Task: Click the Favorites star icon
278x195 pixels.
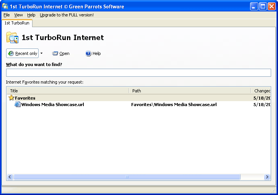Action: pyautogui.click(x=11, y=98)
